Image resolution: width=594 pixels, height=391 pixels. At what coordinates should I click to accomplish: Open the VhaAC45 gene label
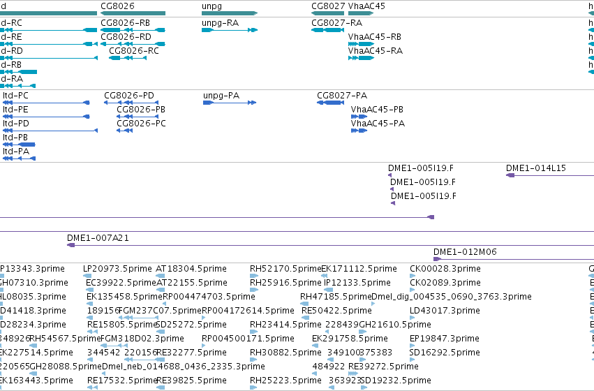366,6
